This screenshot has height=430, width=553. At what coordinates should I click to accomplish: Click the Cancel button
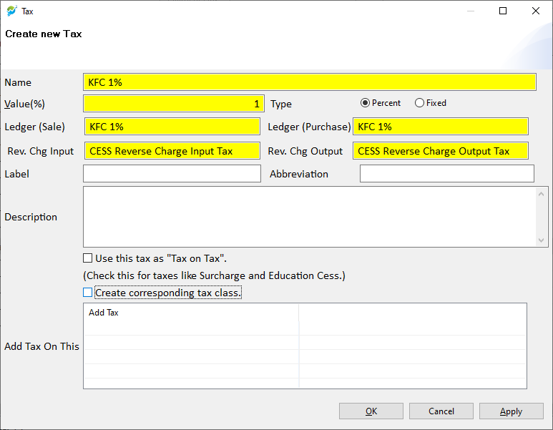coord(441,411)
